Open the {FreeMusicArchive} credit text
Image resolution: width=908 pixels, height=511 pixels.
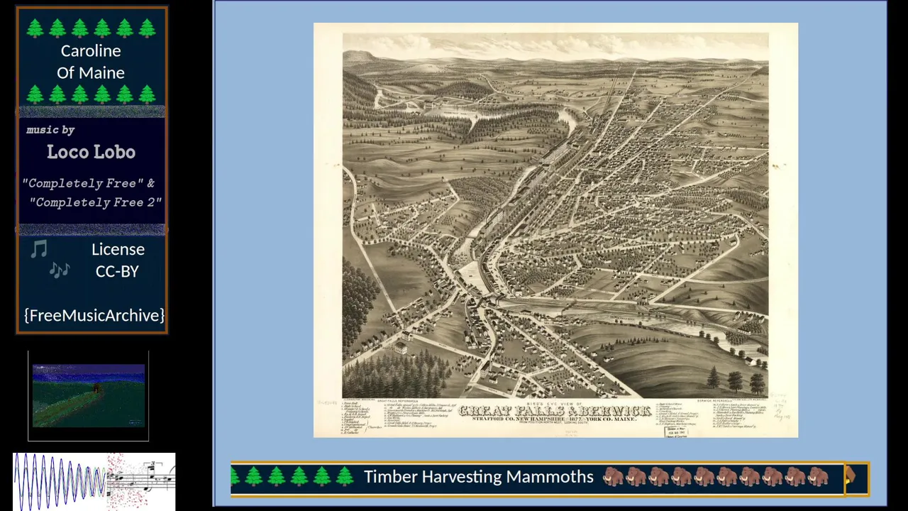[x=94, y=315]
